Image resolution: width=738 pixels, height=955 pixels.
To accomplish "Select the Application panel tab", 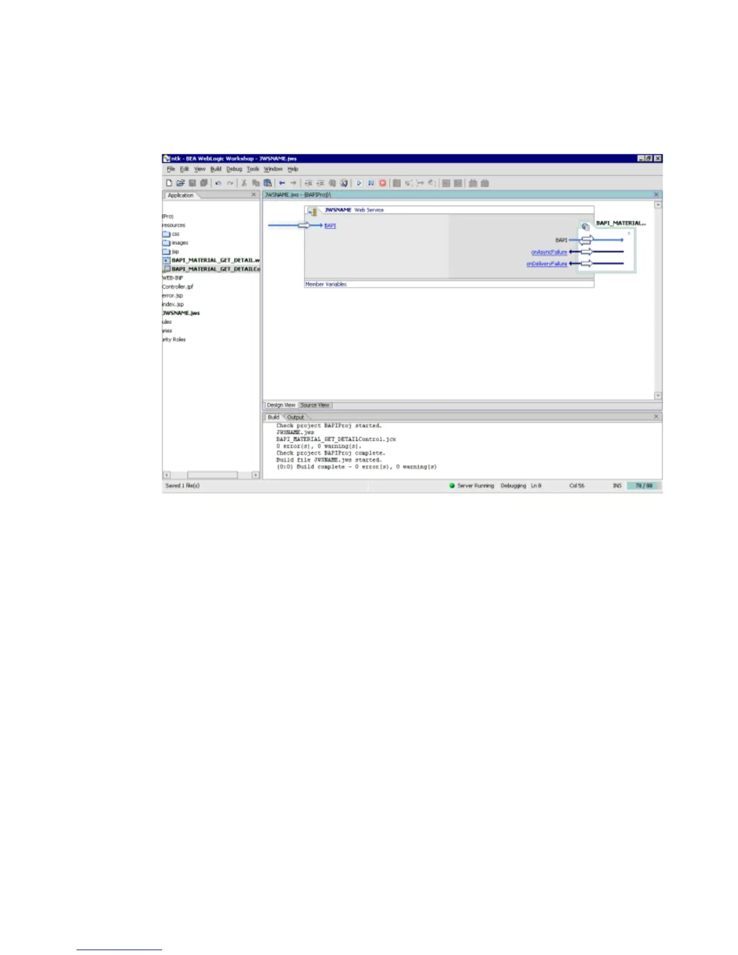I will [x=181, y=195].
